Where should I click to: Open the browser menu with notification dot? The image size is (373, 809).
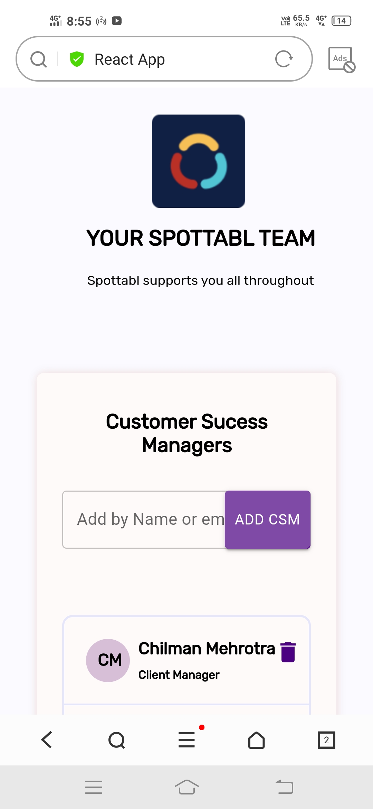[x=186, y=740]
